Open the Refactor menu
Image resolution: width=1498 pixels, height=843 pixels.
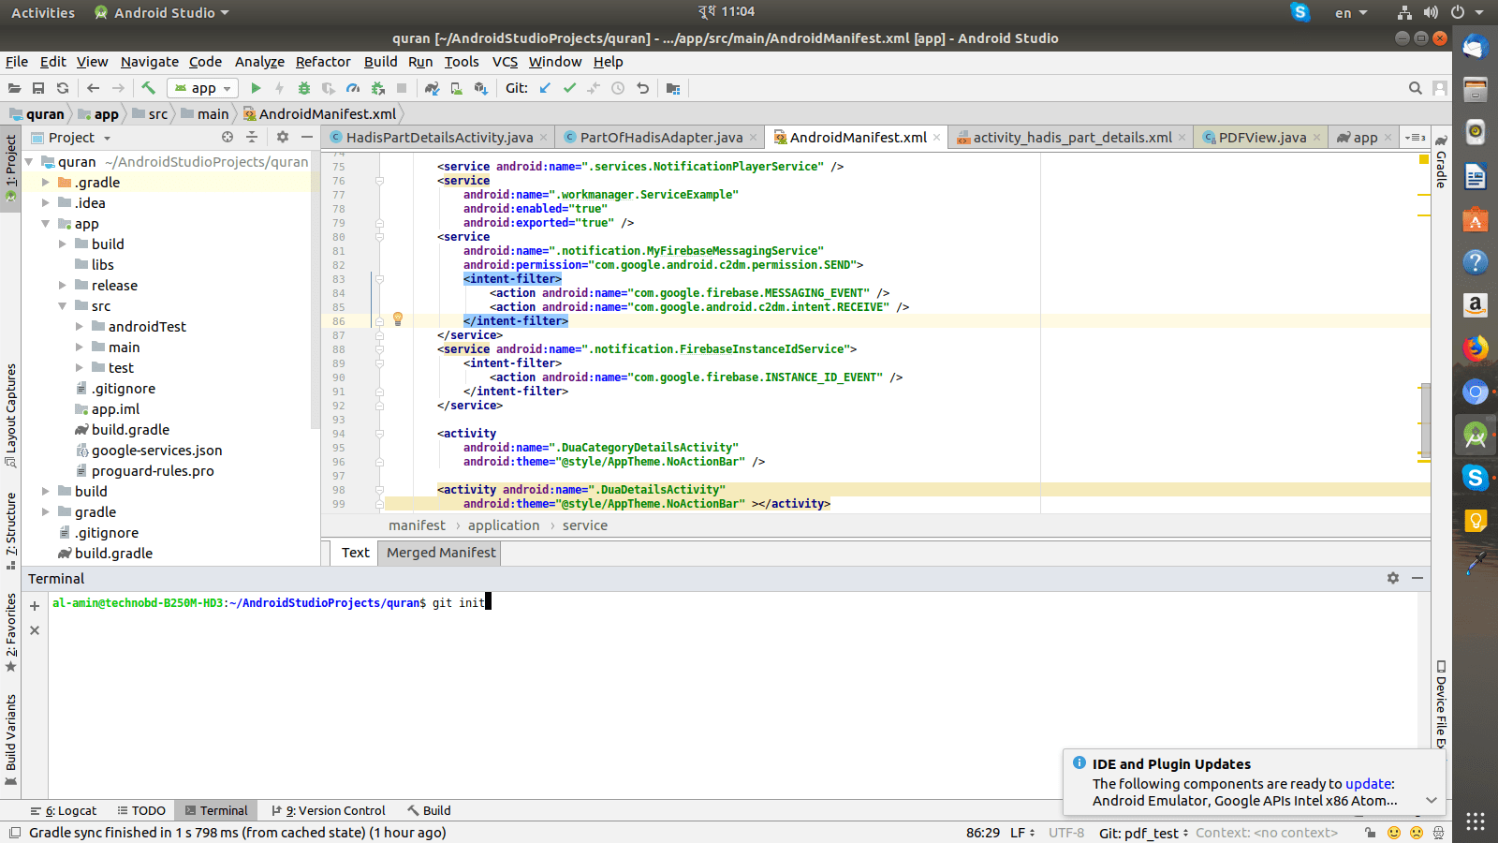pos(323,62)
